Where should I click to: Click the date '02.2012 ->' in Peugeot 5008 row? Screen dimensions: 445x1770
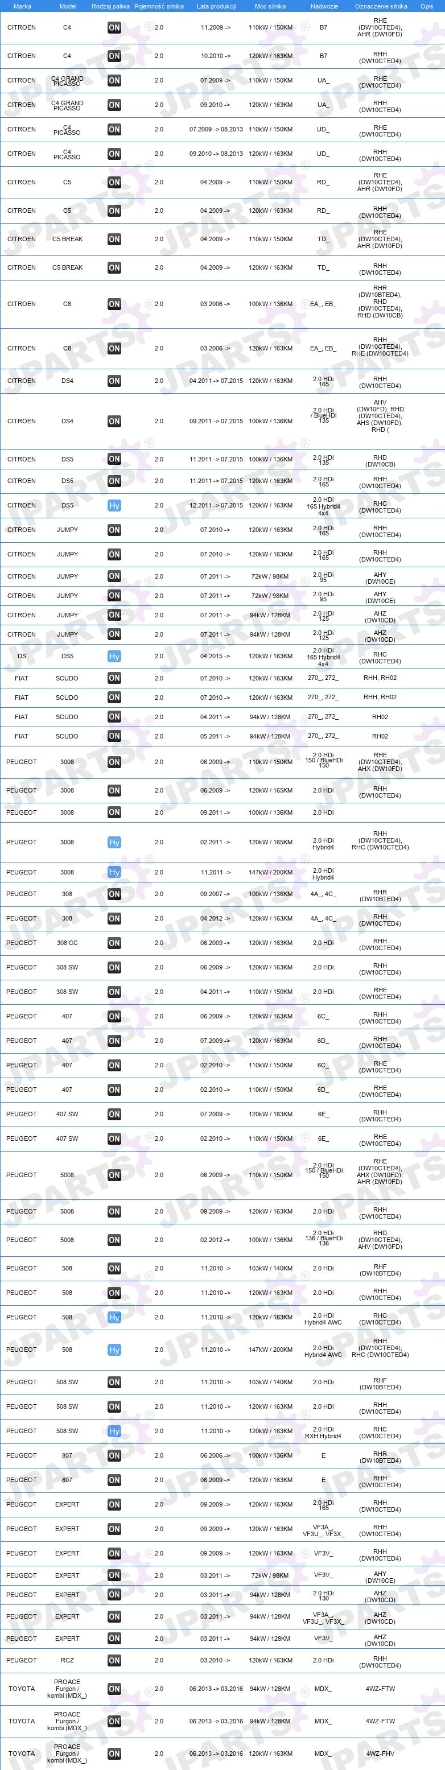pyautogui.click(x=216, y=1240)
